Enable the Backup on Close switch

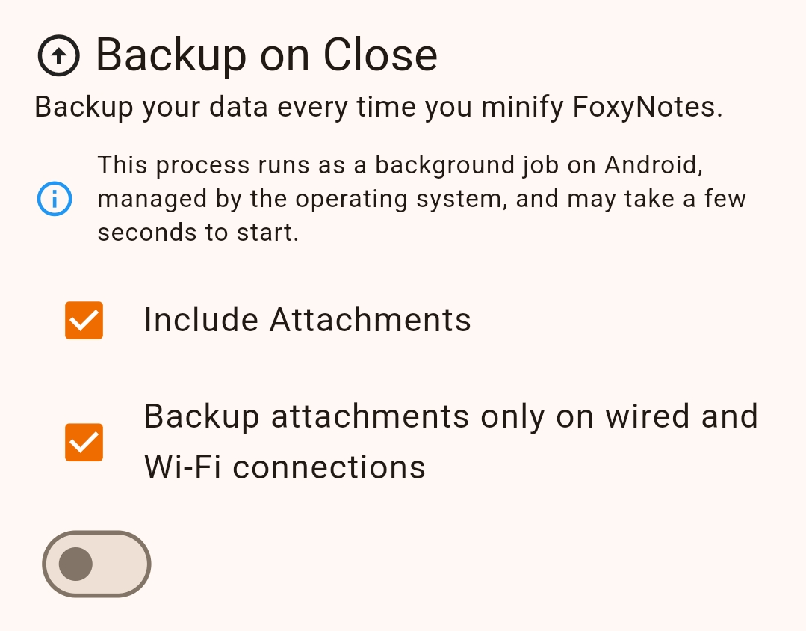click(x=96, y=564)
